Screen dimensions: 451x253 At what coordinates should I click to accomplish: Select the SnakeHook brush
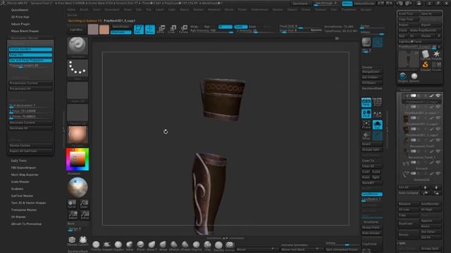107,245
